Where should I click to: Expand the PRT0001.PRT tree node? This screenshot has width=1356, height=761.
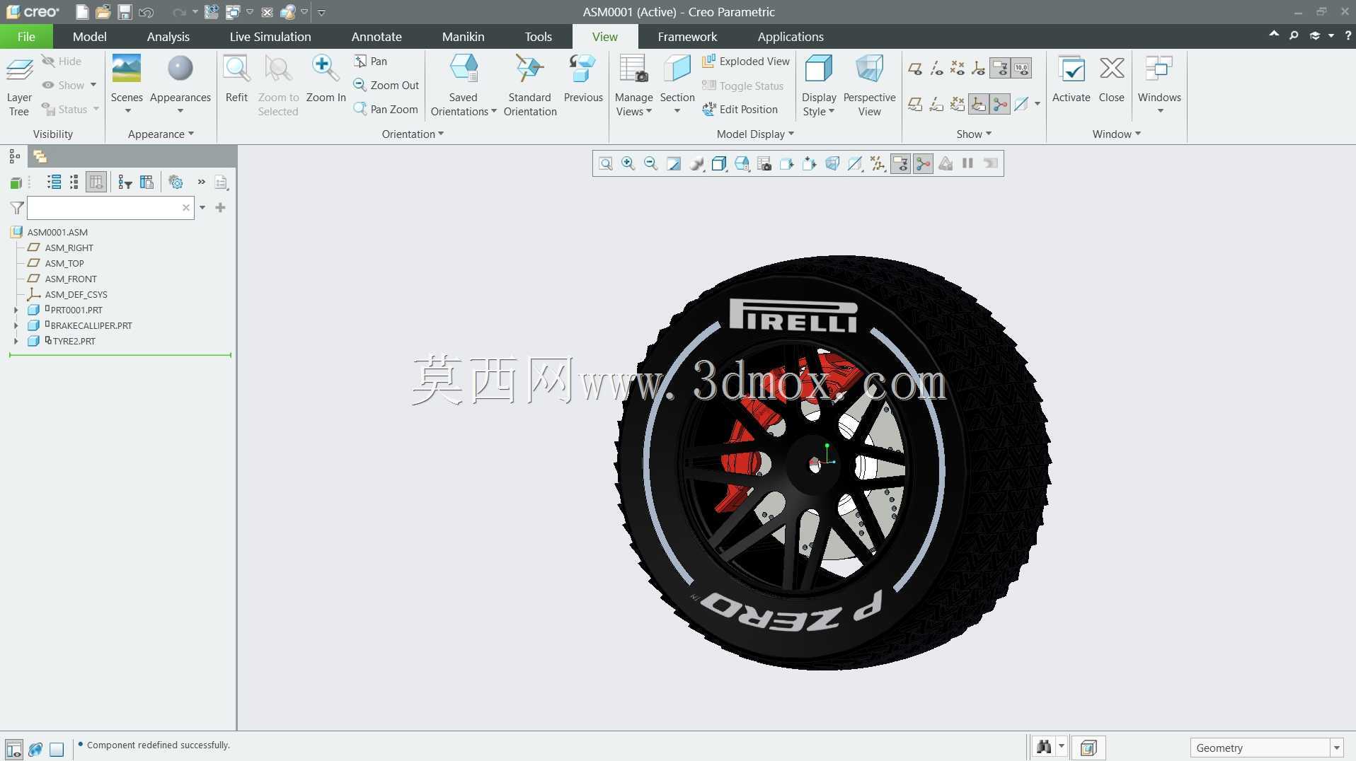click(x=16, y=310)
